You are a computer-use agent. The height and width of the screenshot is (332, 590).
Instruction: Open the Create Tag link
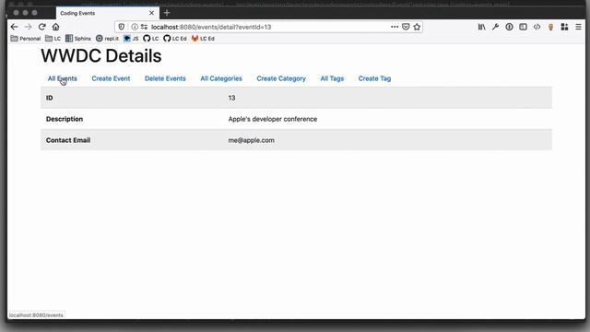click(x=374, y=78)
